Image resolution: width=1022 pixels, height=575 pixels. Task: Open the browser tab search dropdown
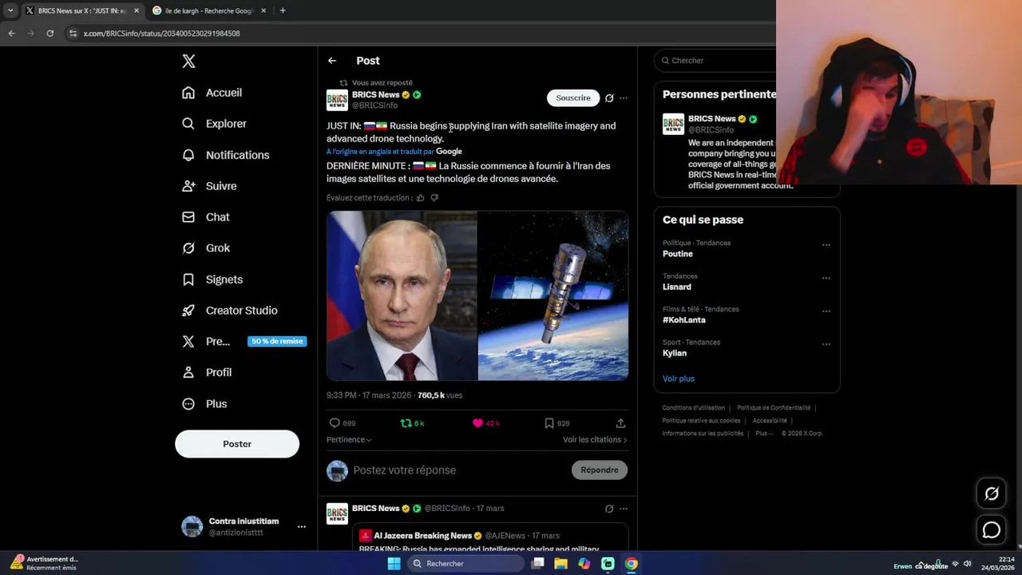click(x=10, y=10)
